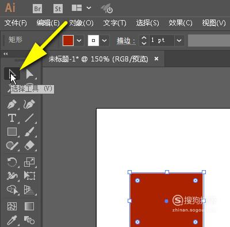The height and width of the screenshot is (227, 230).
Task: Expand the fill color dropdown arrow
Action: click(x=79, y=40)
